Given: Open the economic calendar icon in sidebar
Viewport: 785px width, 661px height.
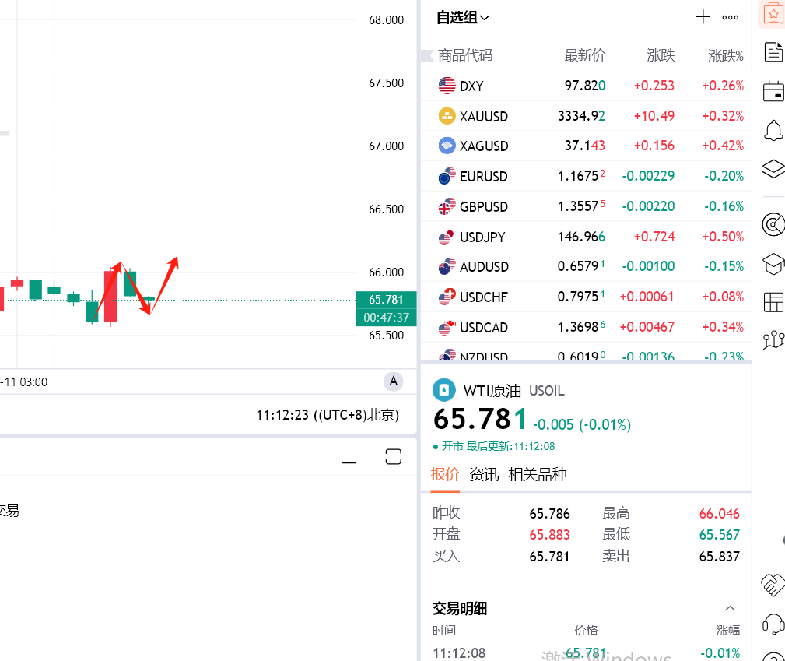Looking at the screenshot, I should pyautogui.click(x=773, y=91).
